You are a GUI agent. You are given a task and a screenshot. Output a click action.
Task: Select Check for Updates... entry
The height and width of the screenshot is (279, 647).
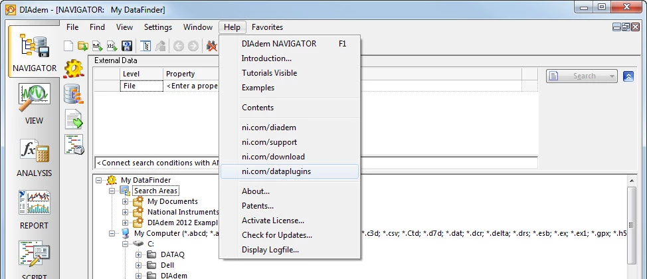290,235
